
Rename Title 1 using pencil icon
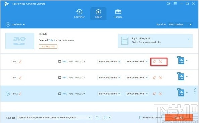coord(20,78)
